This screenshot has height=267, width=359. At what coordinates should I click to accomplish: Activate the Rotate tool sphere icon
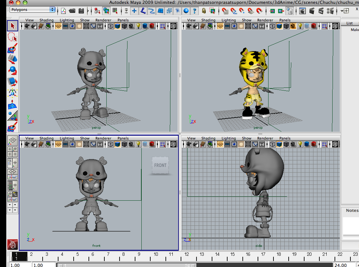coord(12,71)
